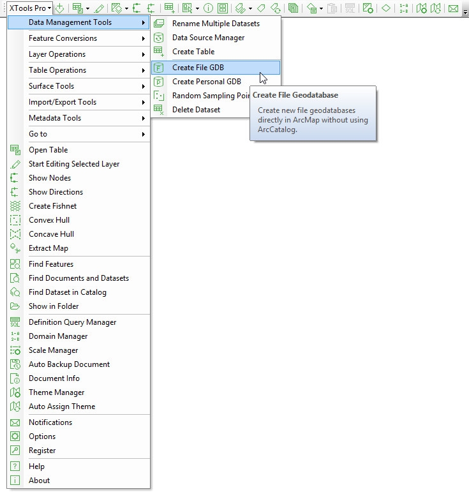Viewport: 469px width, 492px height.
Task: Click the Auto Backup Document icon
Action: pos(15,364)
